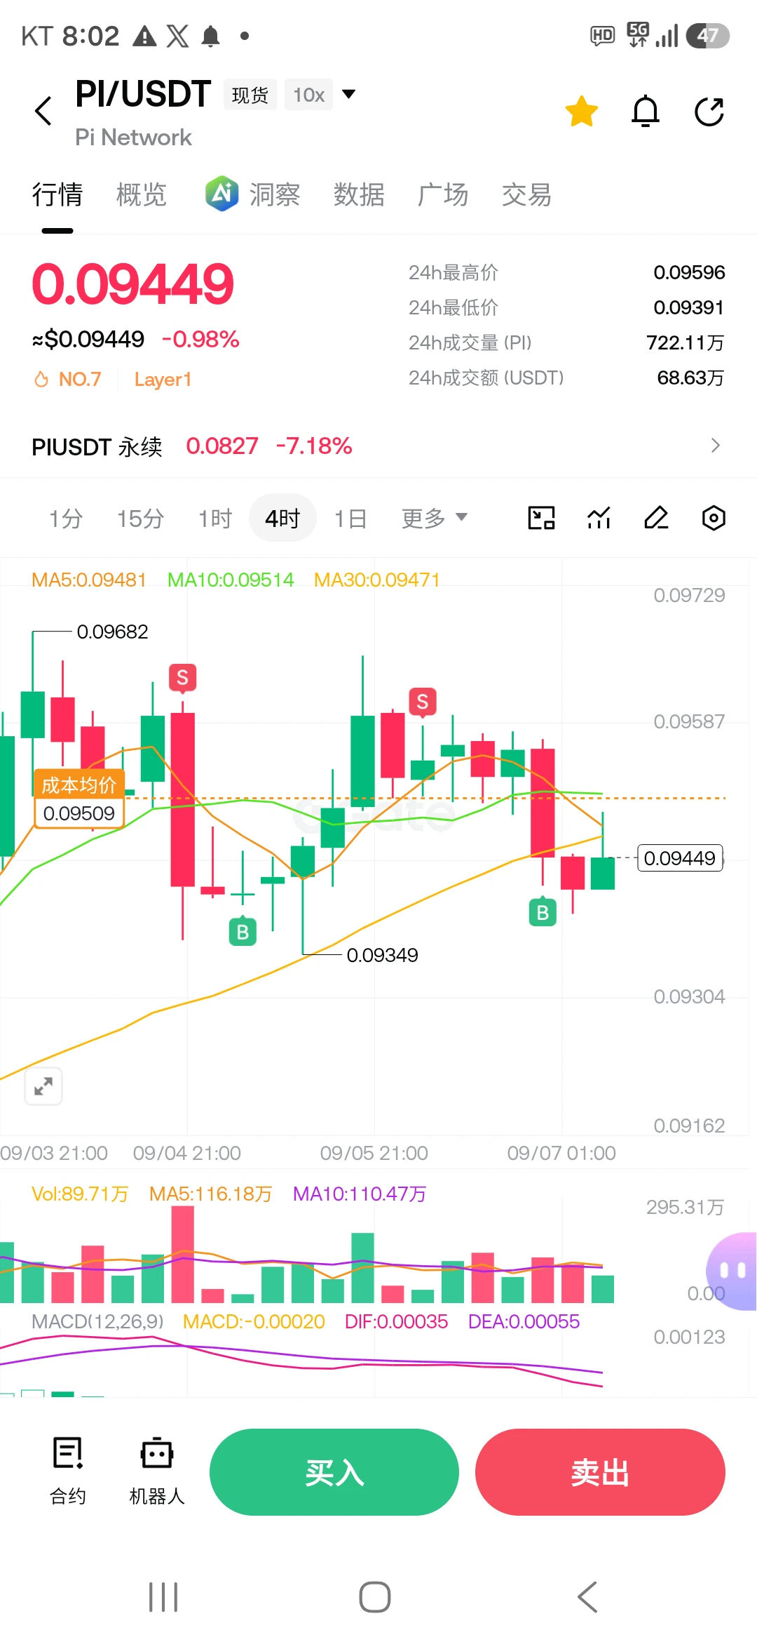Tap the purple assistant bubble

pyautogui.click(x=732, y=1271)
